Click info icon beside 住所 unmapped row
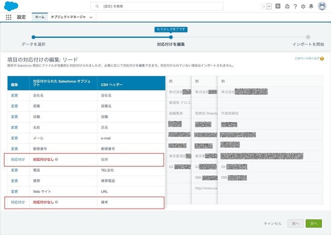 click(x=56, y=159)
